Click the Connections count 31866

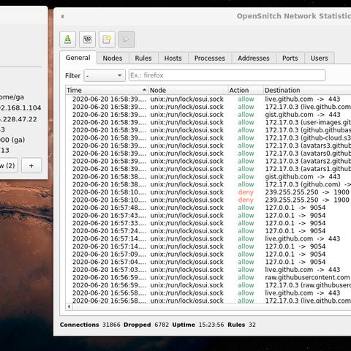pos(111,325)
